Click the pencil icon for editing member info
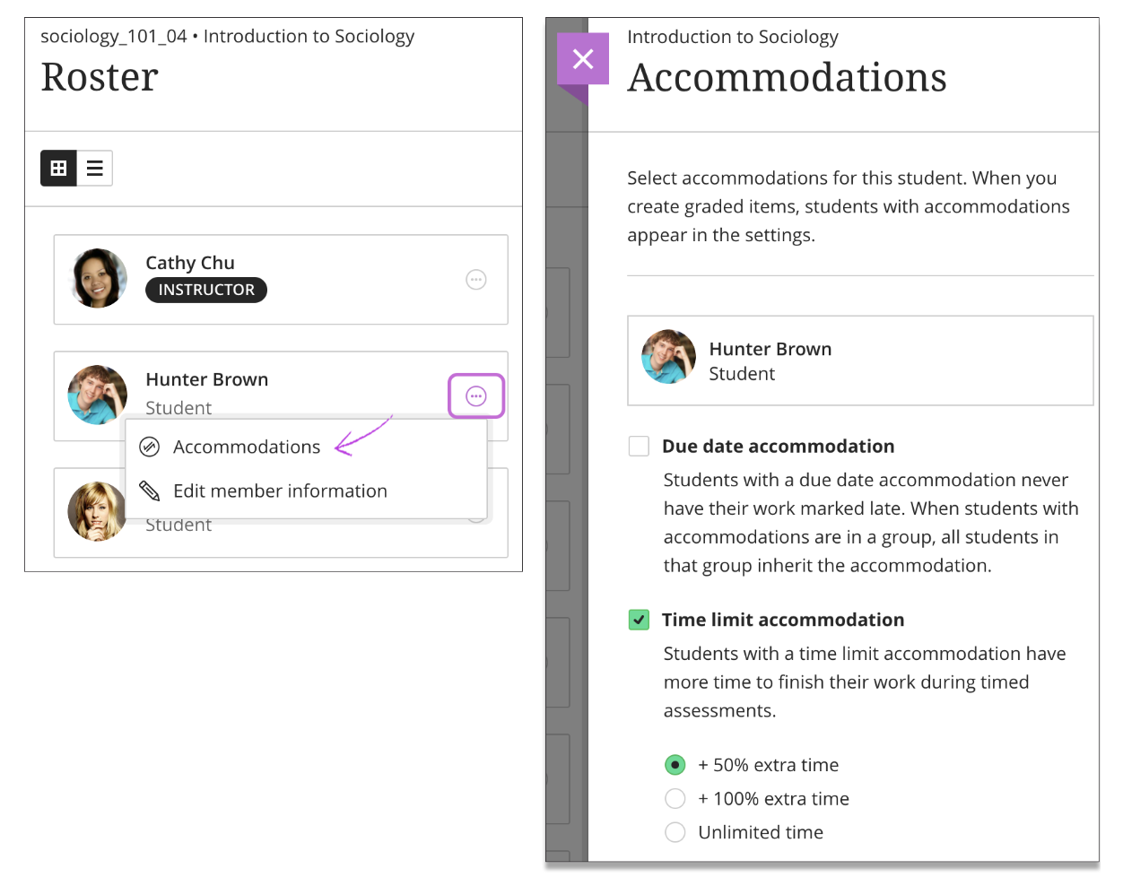 pos(150,491)
